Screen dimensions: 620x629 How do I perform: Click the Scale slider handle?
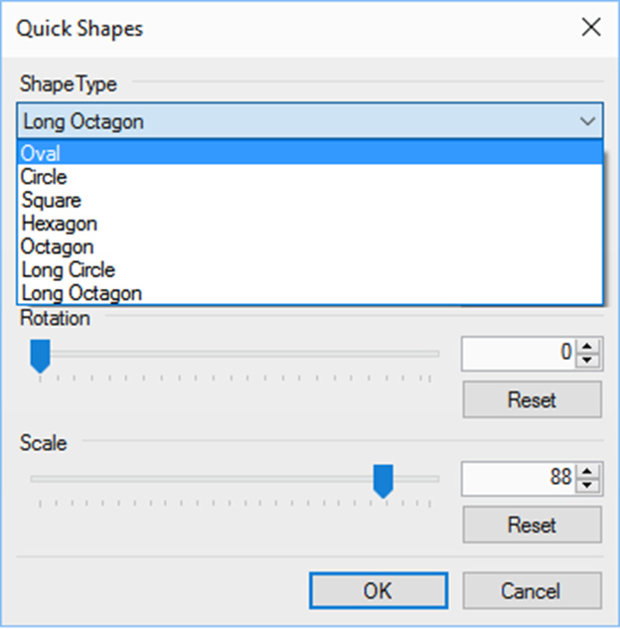click(383, 479)
